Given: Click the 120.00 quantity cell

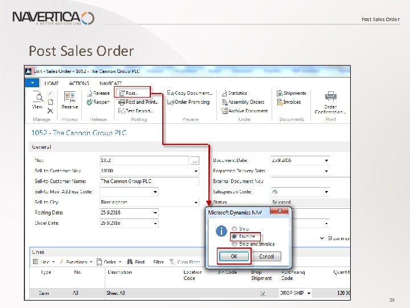Looking at the screenshot, I should [343, 293].
